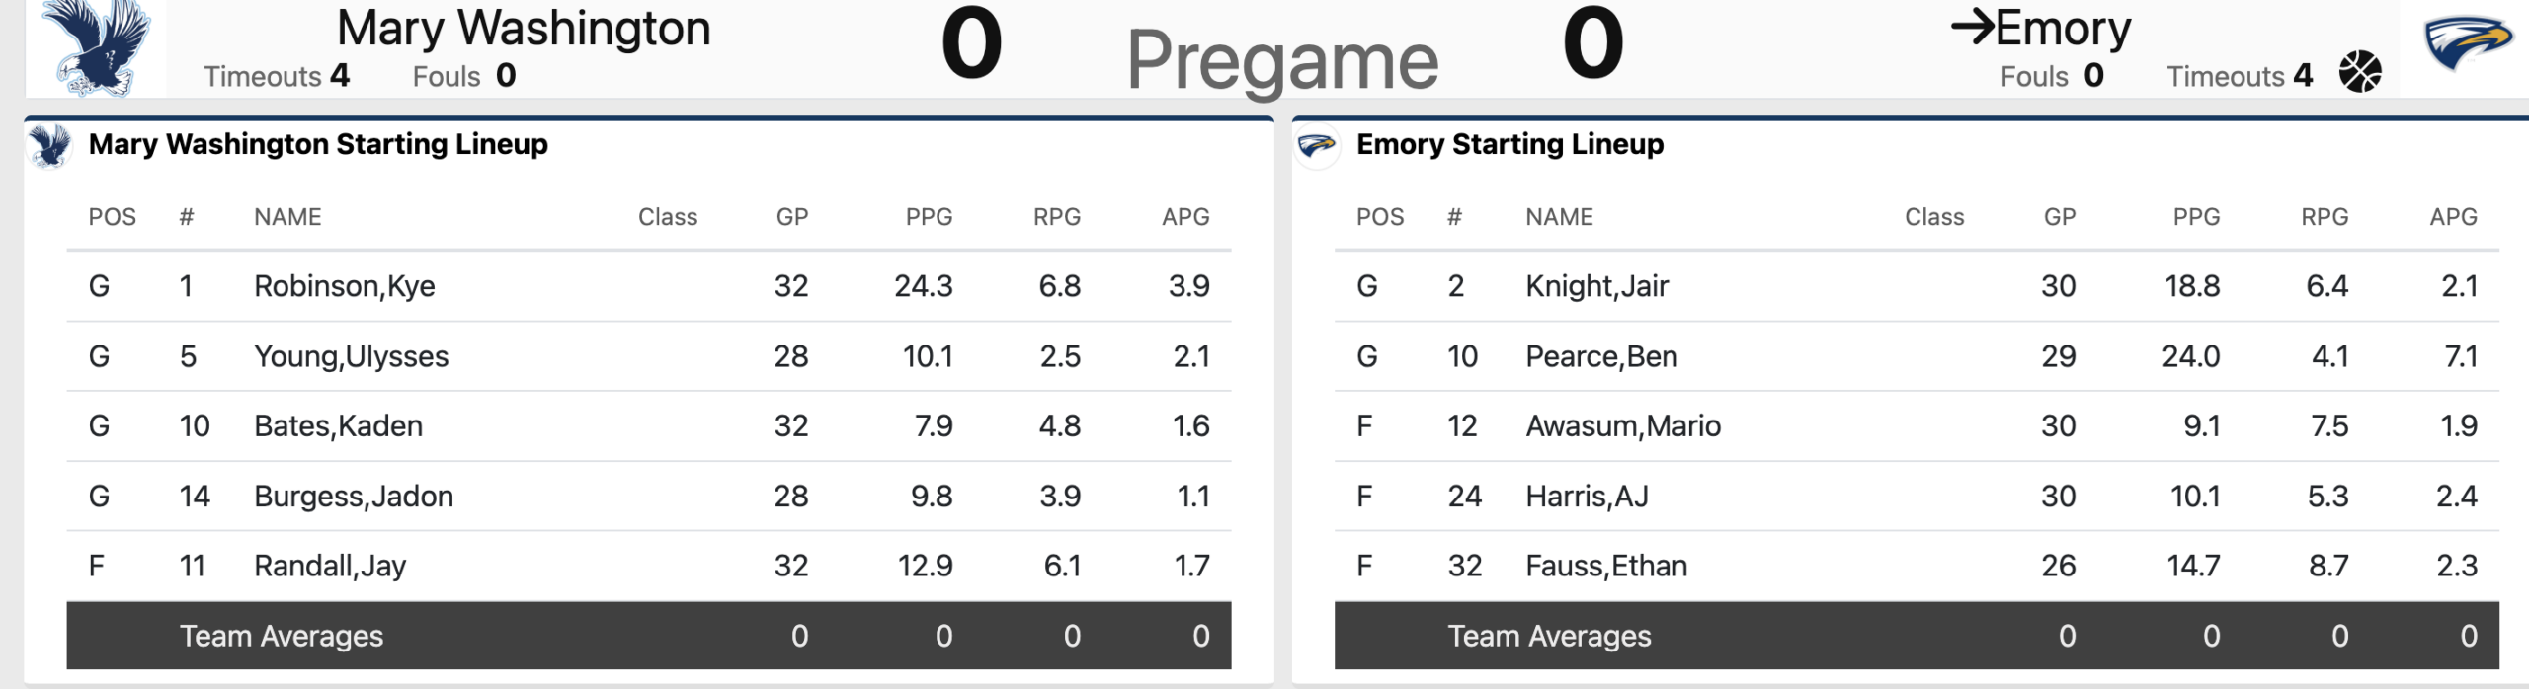Click the possession arrow beside Emory name
Viewport: 2529px width, 689px height.
coord(1972,28)
